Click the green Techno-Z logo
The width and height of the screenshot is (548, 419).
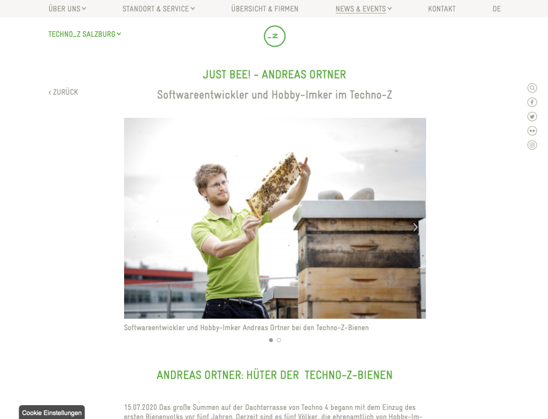pos(275,36)
